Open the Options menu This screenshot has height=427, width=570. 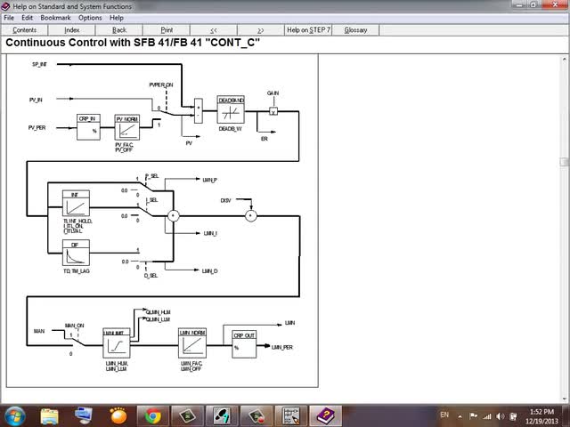(90, 18)
